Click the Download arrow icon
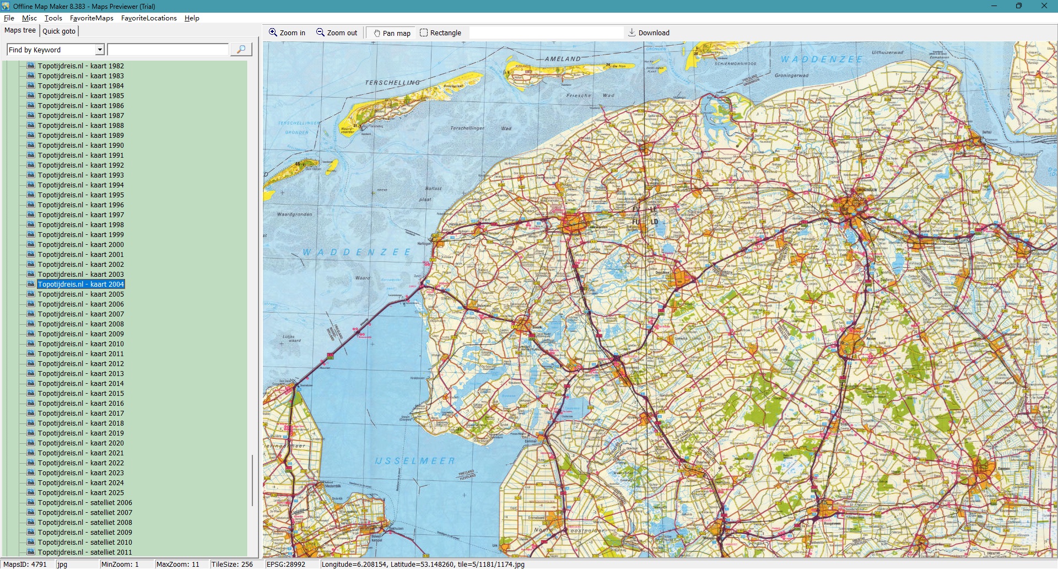1058x569 pixels. [631, 33]
